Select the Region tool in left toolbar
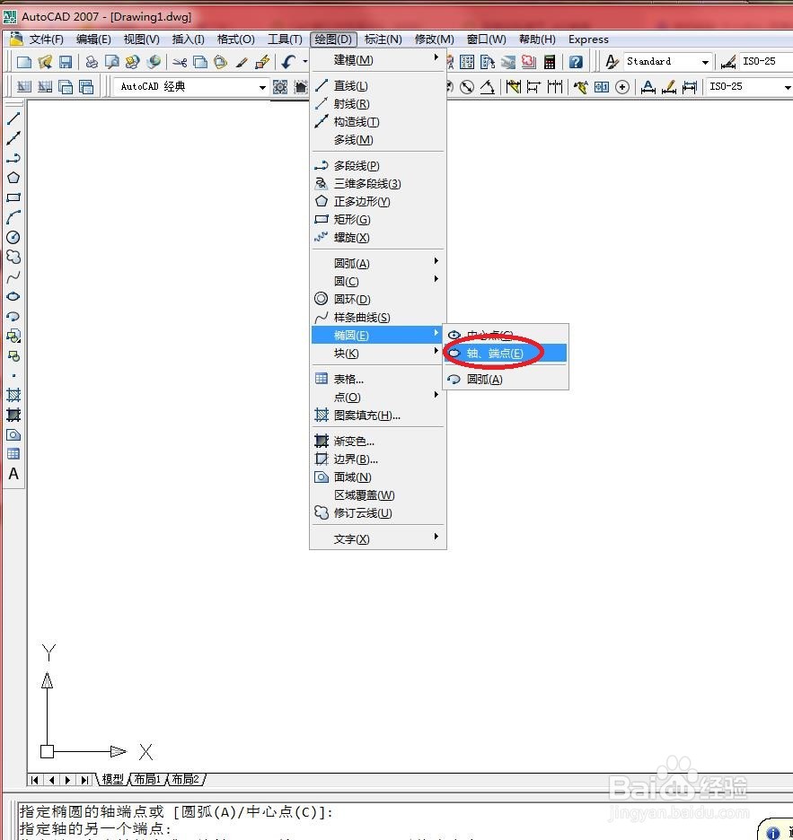The image size is (793, 840). pyautogui.click(x=13, y=434)
